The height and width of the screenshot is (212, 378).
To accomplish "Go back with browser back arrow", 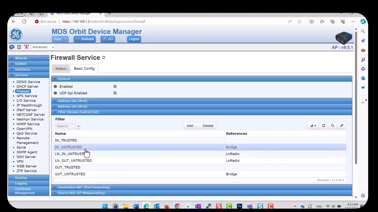I will click(14, 21).
